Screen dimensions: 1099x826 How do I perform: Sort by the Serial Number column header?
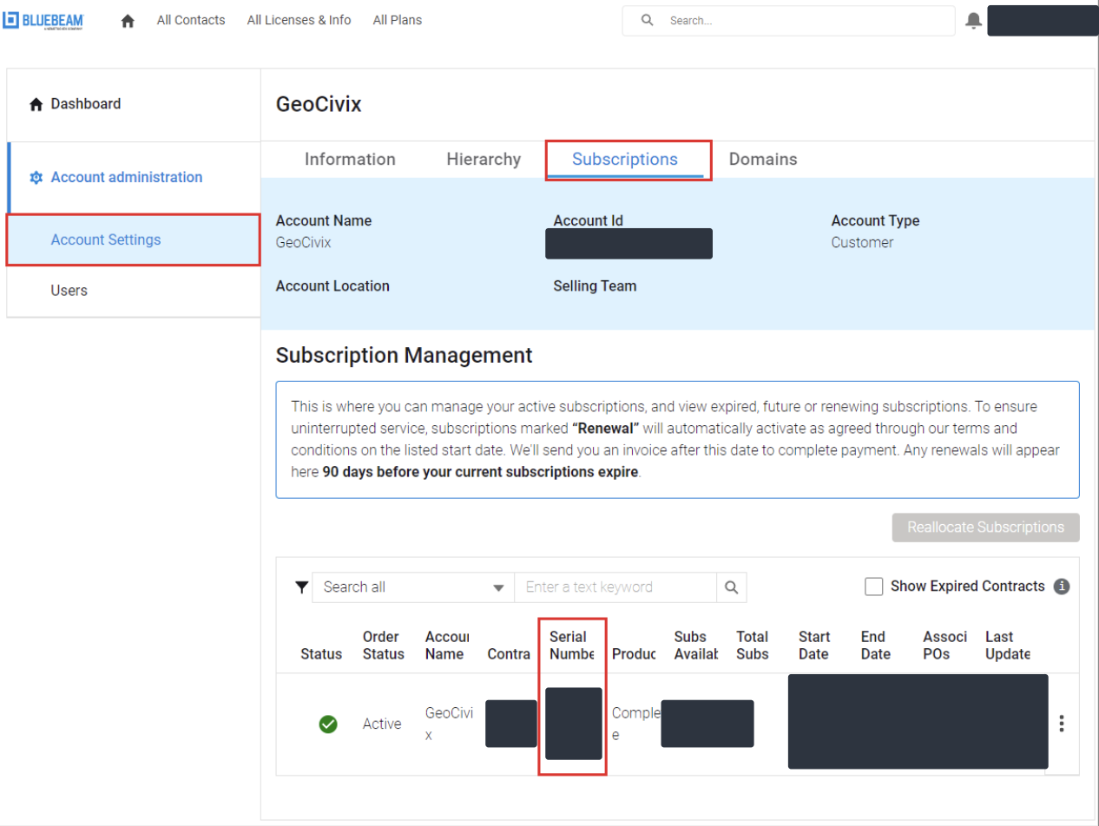(572, 646)
